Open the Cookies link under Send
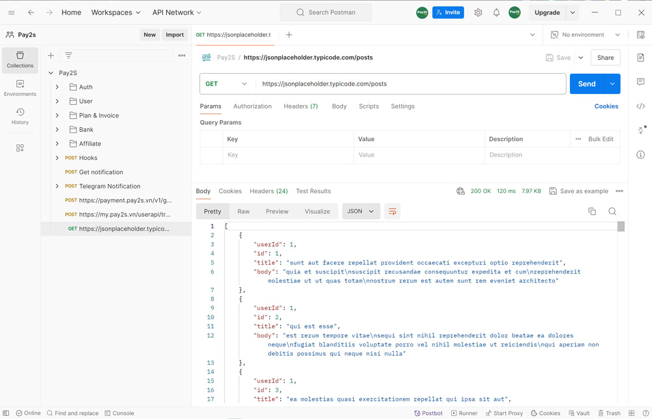This screenshot has width=652, height=419. [x=606, y=106]
